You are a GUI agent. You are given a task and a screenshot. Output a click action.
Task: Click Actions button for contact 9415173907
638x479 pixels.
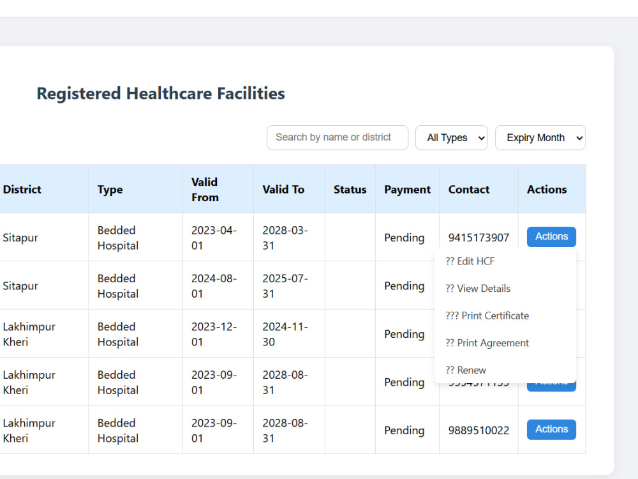click(551, 237)
